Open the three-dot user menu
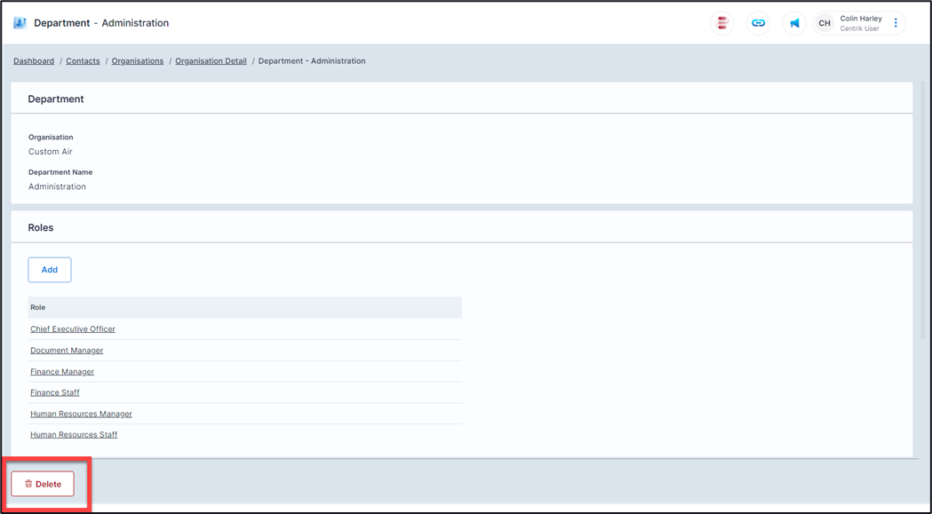 click(x=896, y=23)
